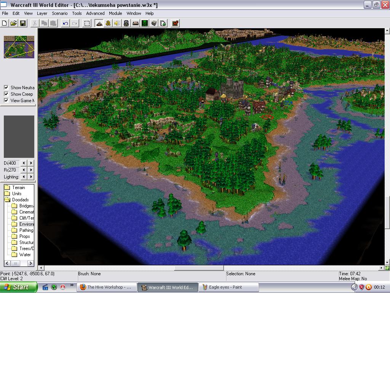Viewport: 390px width, 366px height.
Task: Click the Units folder icon in the tree
Action: click(x=7, y=194)
